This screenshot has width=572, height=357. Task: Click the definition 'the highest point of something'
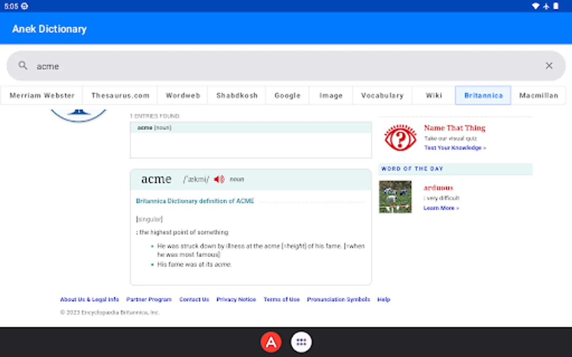click(182, 232)
